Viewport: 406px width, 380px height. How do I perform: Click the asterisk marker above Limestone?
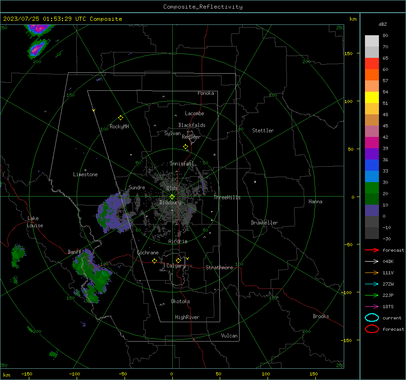pyautogui.click(x=85, y=170)
